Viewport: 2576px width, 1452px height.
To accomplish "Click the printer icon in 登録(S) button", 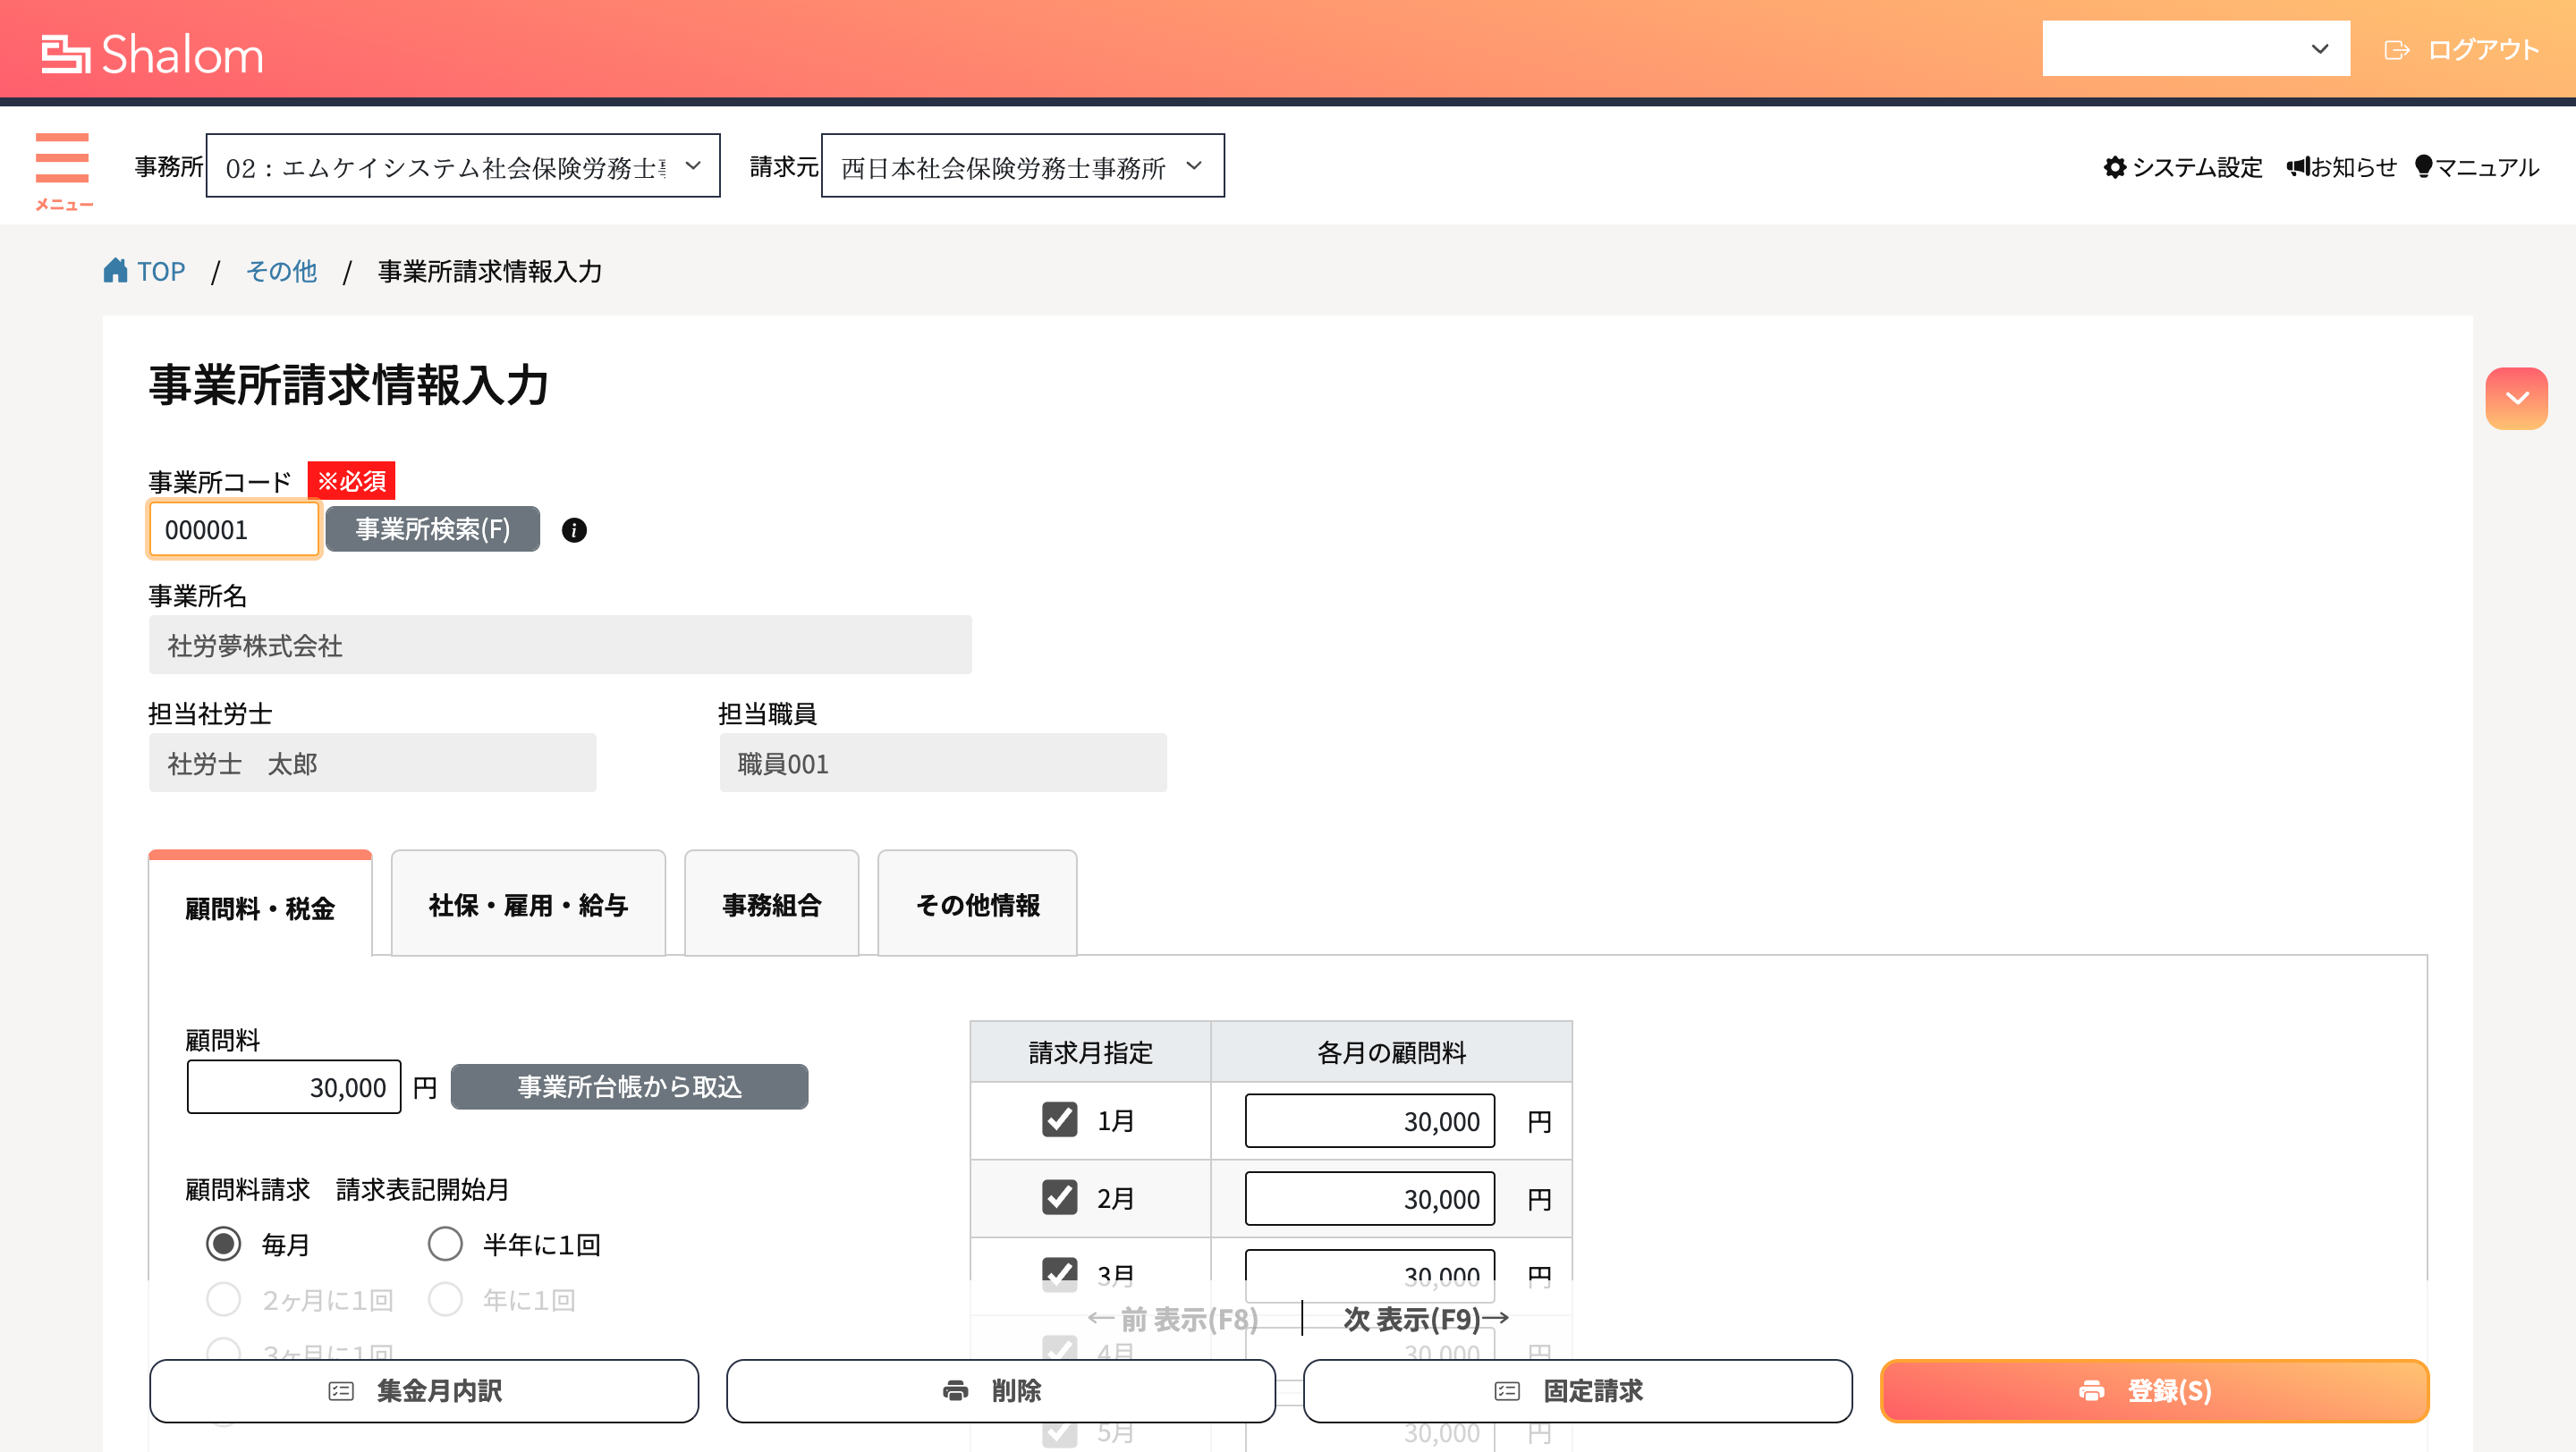I will (x=2091, y=1391).
